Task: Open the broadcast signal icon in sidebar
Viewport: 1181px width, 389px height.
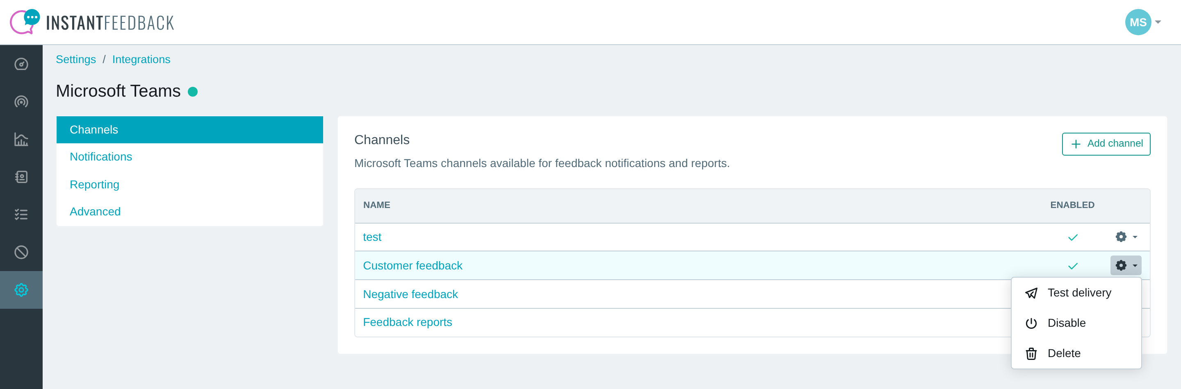Action: [x=21, y=102]
